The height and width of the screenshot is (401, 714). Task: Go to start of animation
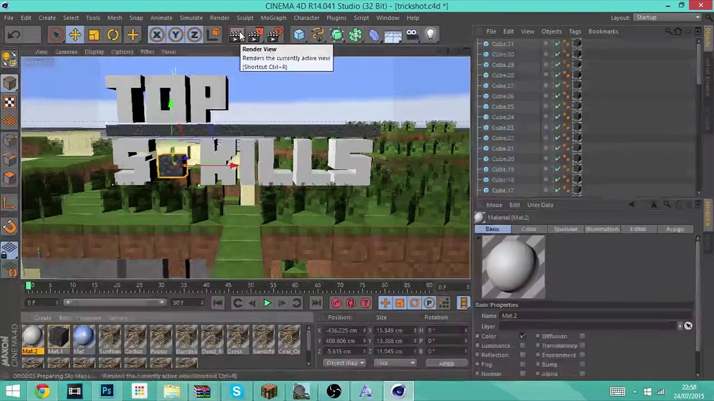pyautogui.click(x=218, y=302)
